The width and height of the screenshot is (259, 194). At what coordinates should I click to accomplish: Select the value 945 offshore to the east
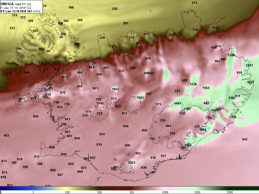(x=245, y=139)
